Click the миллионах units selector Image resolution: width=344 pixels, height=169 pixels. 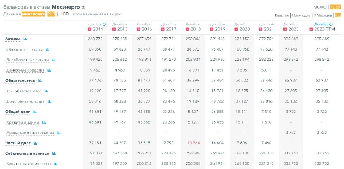click(34, 14)
